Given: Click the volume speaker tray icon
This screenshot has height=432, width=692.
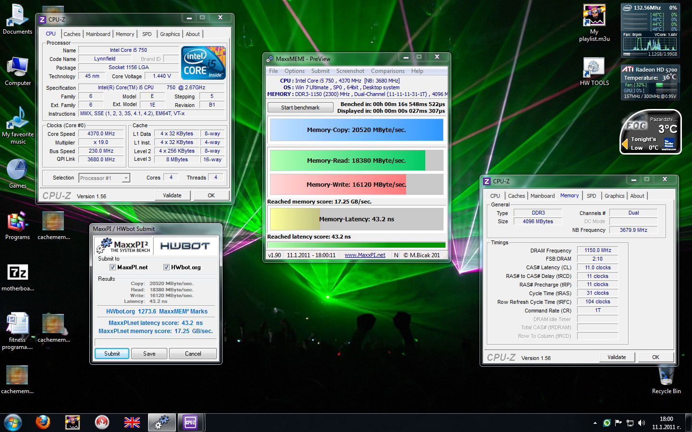Looking at the screenshot, I should click(641, 423).
